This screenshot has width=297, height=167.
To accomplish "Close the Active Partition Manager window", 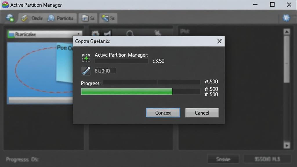I will click(289, 5).
